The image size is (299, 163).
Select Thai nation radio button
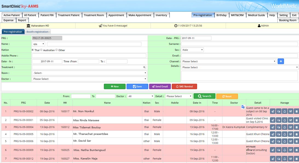[x=33, y=50]
